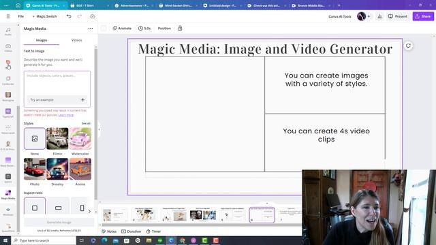Open the File menu
This screenshot has height=245, width=436.
tap(21, 16)
